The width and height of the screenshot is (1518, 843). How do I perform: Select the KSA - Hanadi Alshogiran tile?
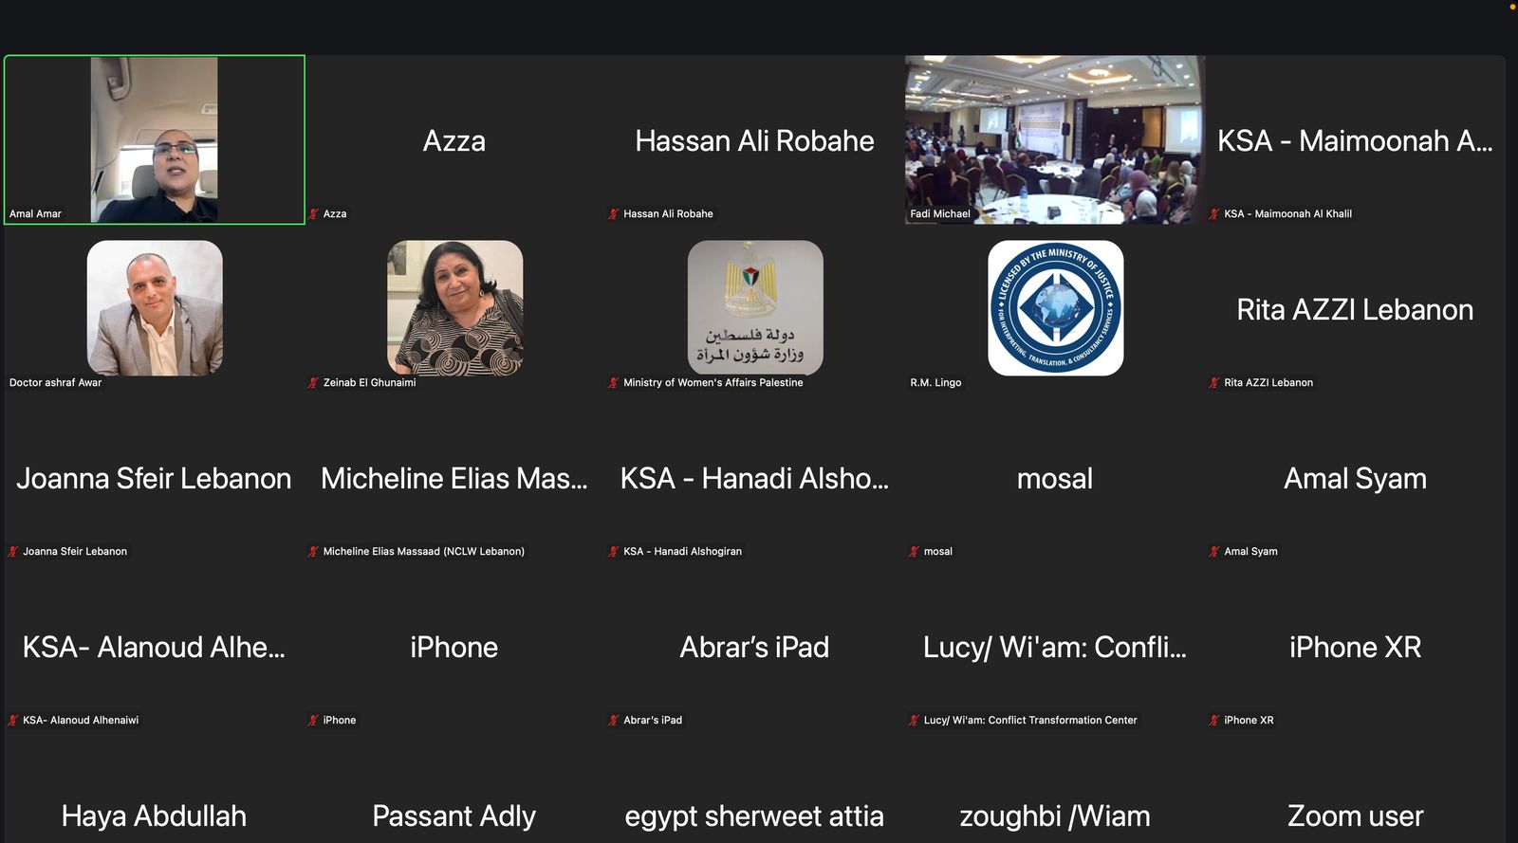coord(754,477)
